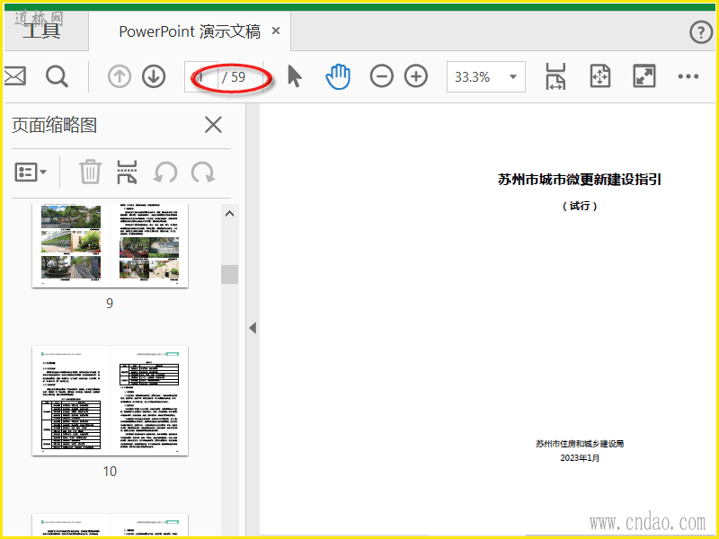This screenshot has width=719, height=539.
Task: Send file by email envelope icon
Action: click(15, 76)
